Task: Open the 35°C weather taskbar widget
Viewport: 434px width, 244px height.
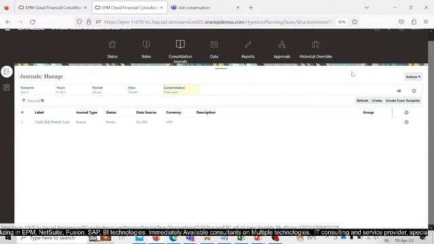Action: point(307,238)
